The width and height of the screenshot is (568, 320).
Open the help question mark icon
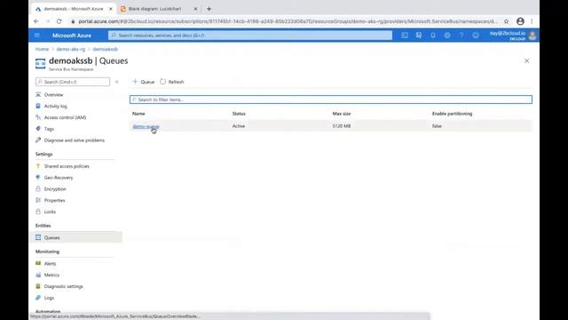[x=461, y=36]
